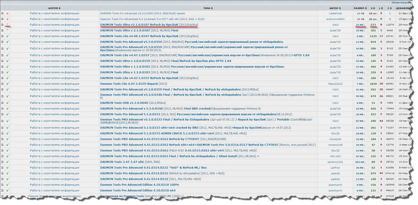The image size is (418, 205).
Task: Click the pending status icon for Ultra v 2.1.0.0187 Final
Action: tap(7, 30)
